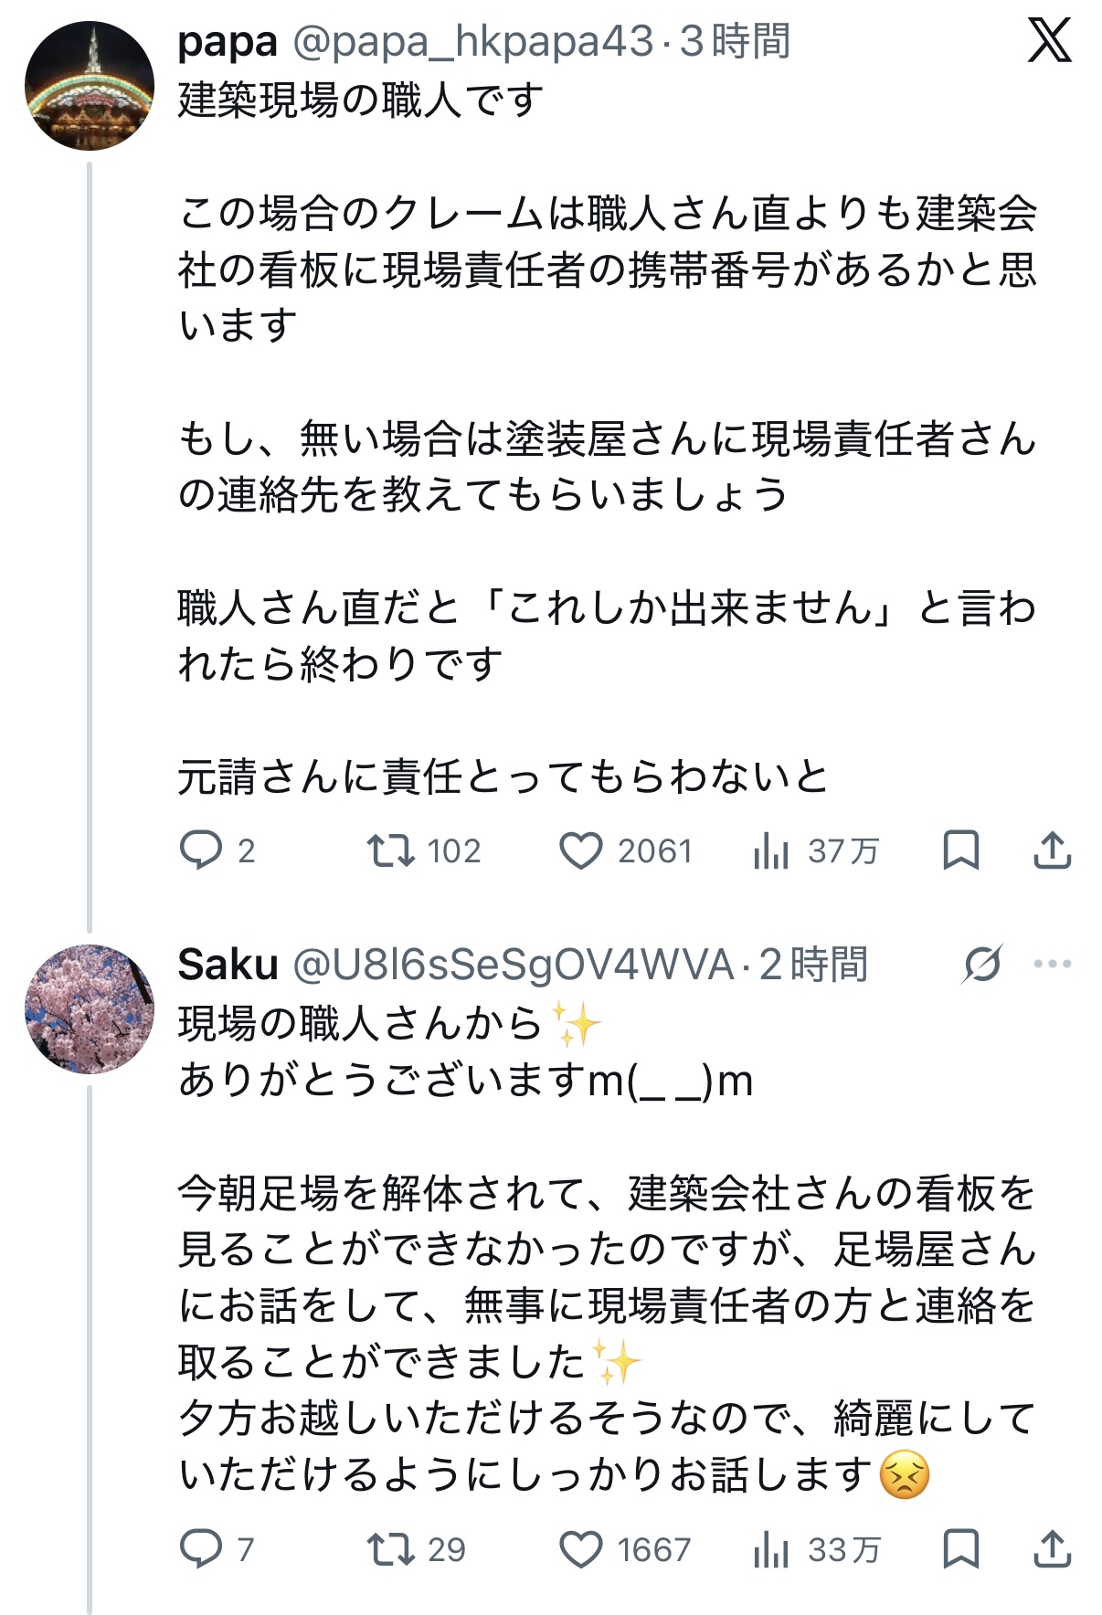Open Saku's cherry blossom avatar

click(x=90, y=1008)
